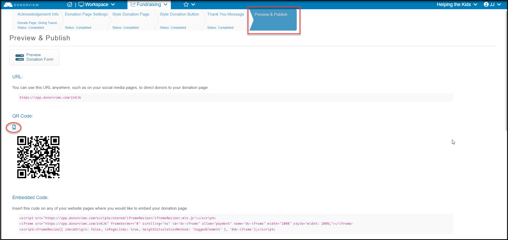Click the QR Code: section label

tap(22, 116)
